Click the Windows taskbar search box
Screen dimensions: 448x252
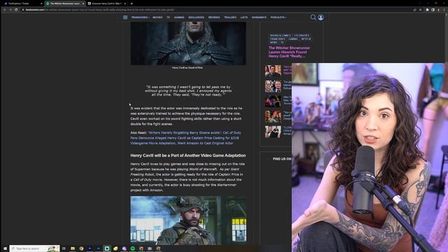click(x=34, y=248)
